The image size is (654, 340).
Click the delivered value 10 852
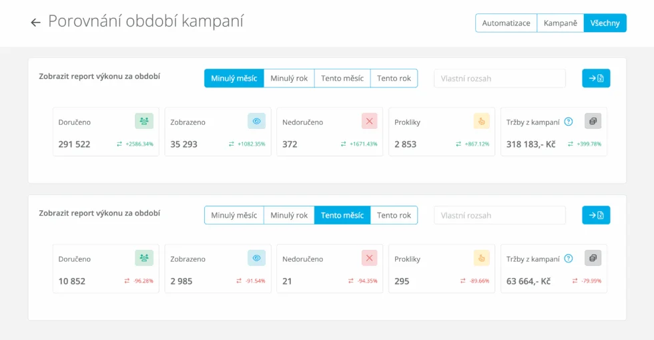tap(72, 281)
